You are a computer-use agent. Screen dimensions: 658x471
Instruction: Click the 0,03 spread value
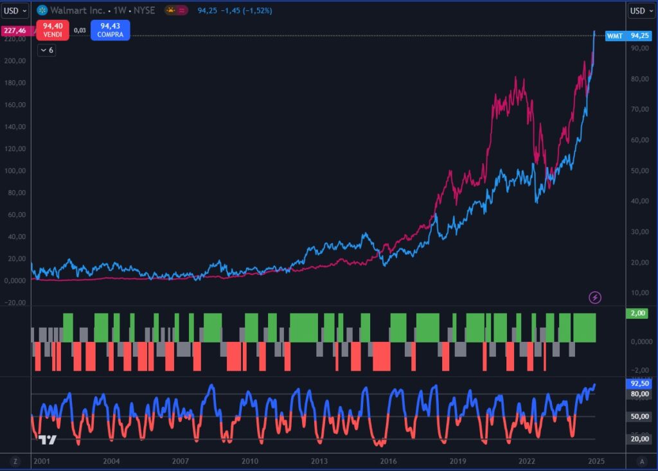pos(80,30)
